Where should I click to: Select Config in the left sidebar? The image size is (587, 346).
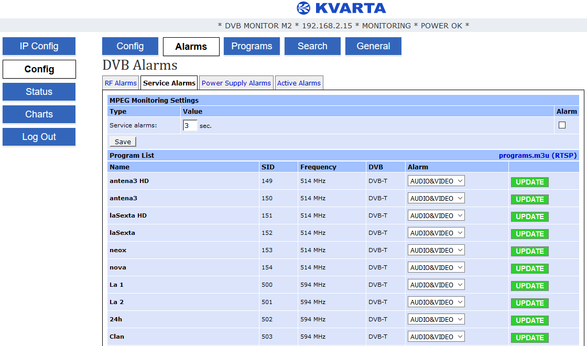pyautogui.click(x=39, y=69)
